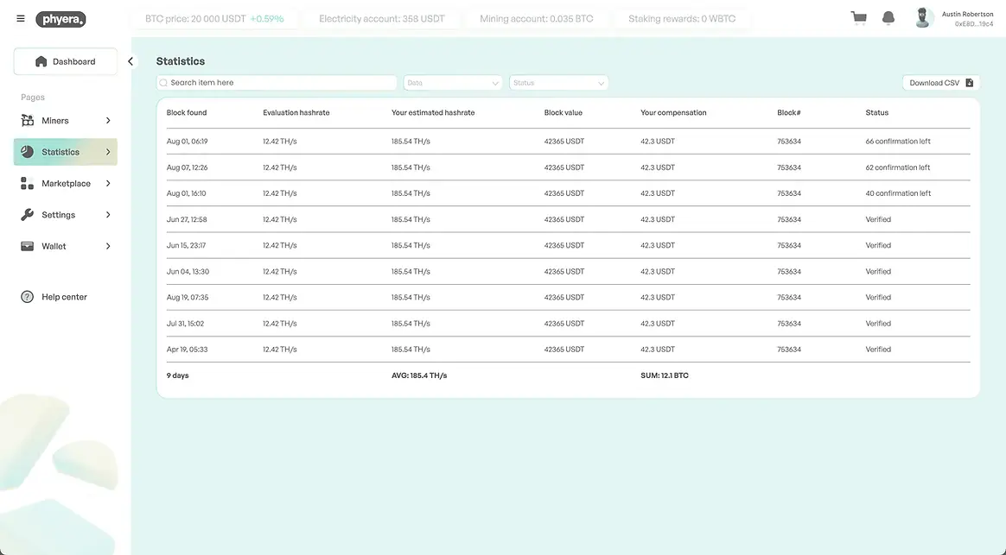The height and width of the screenshot is (555, 1006).
Task: Expand the Wallet submenu chevron
Action: point(108,247)
